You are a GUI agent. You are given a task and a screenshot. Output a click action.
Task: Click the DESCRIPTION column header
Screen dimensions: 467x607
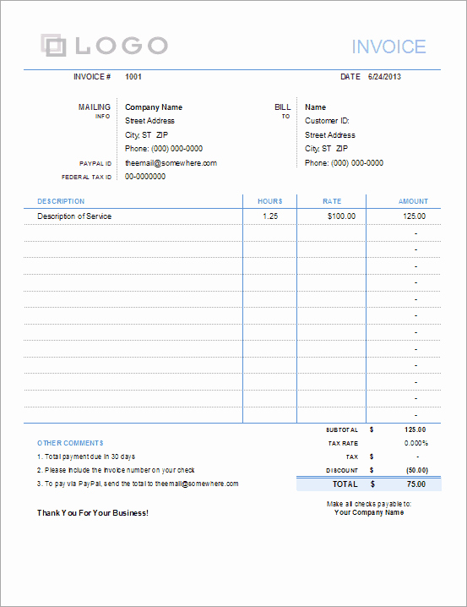pyautogui.click(x=61, y=201)
